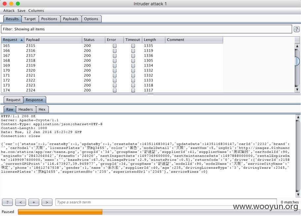The height and width of the screenshot is (216, 301).
Task: Select result row with payload 2320
Action: click(x=112, y=71)
